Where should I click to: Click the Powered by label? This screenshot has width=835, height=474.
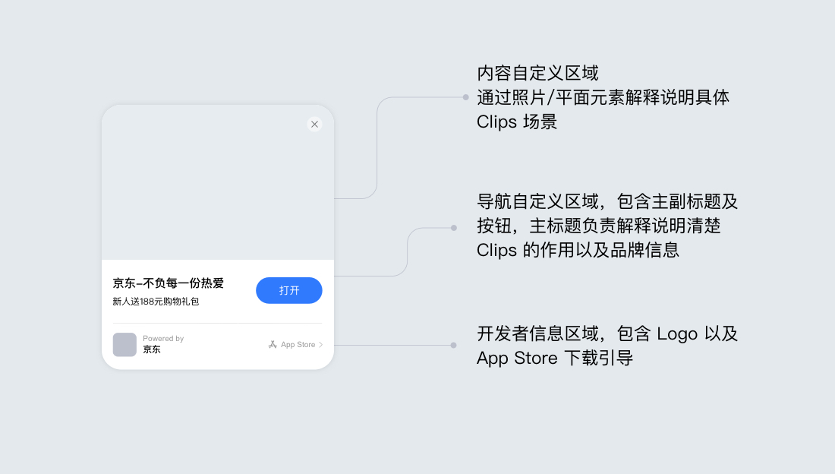tap(163, 339)
